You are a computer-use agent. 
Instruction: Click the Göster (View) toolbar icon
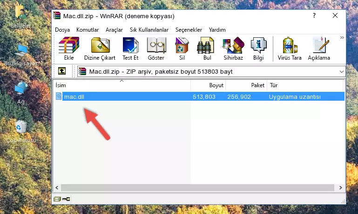point(156,45)
